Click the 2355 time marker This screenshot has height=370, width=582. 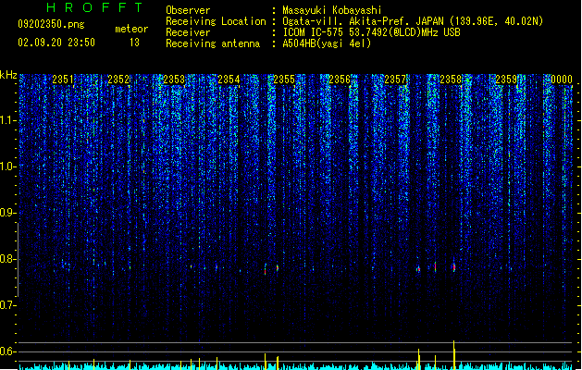(284, 79)
